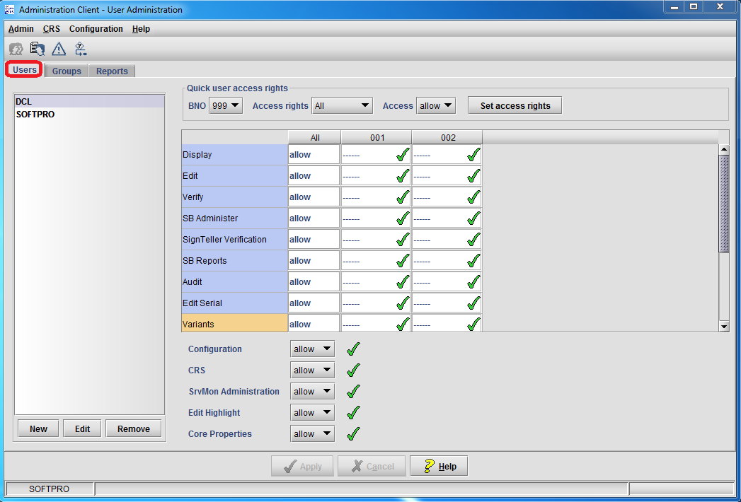Open the SrvMon Administration allow dropdown
The width and height of the screenshot is (741, 502).
(x=312, y=391)
